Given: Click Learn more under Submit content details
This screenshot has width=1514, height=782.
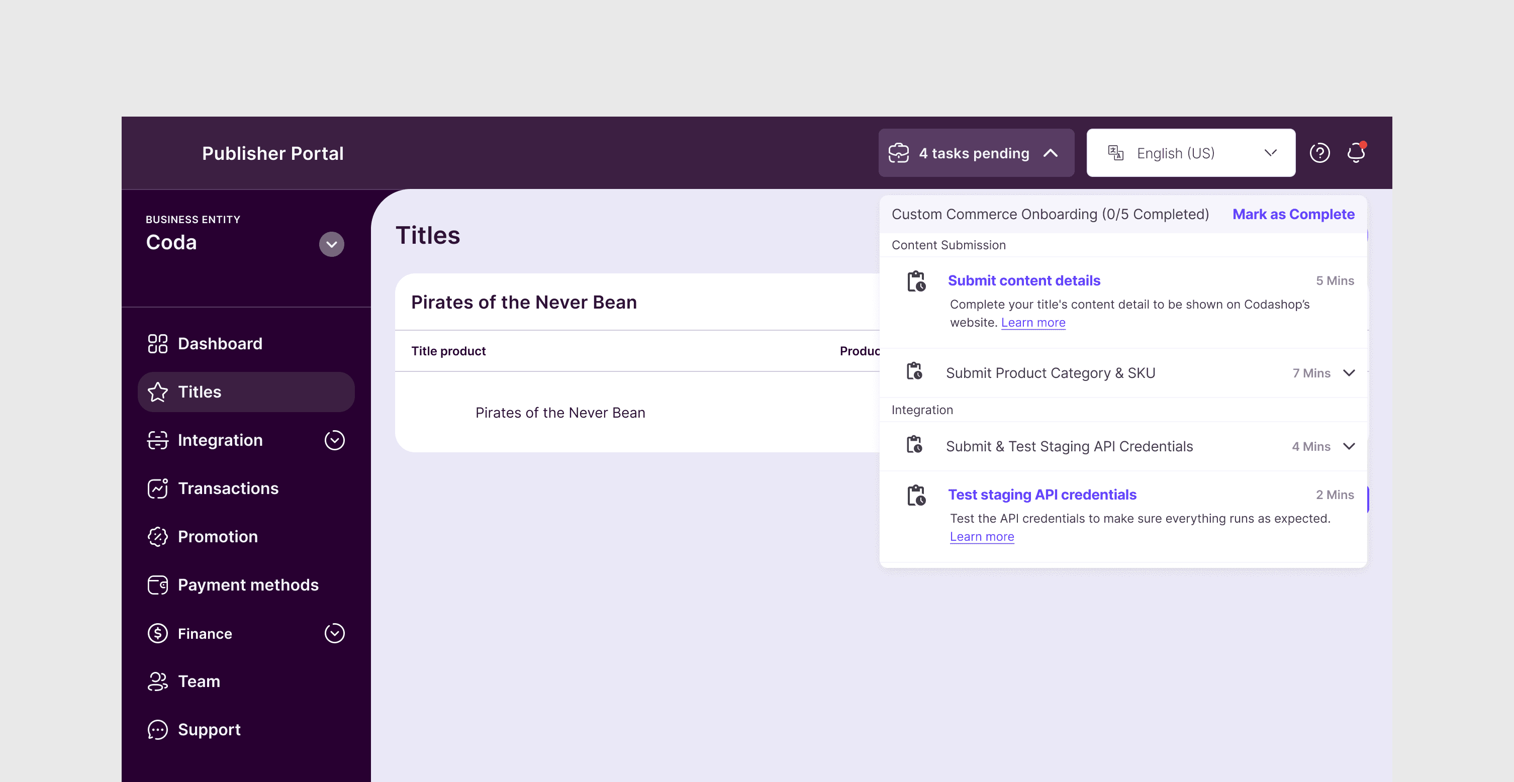Looking at the screenshot, I should coord(1032,323).
